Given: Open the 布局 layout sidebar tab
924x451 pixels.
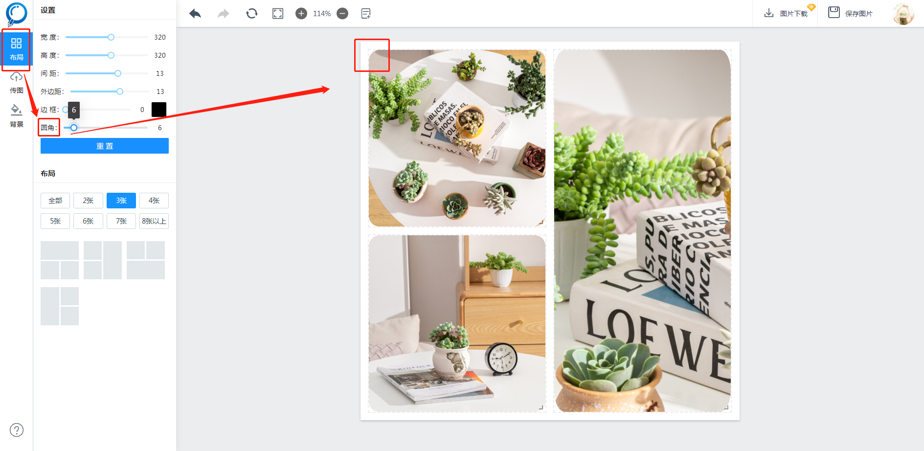Looking at the screenshot, I should point(16,49).
